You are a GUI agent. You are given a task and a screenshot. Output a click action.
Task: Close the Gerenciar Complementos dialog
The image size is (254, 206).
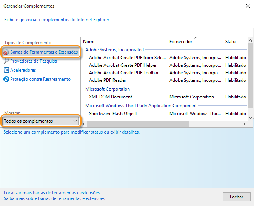tap(248, 6)
